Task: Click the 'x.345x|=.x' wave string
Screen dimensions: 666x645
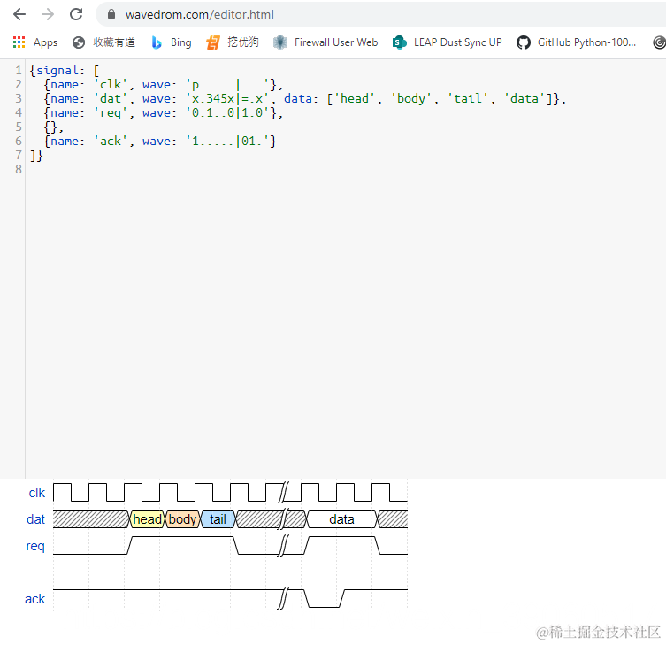Action: point(227,98)
